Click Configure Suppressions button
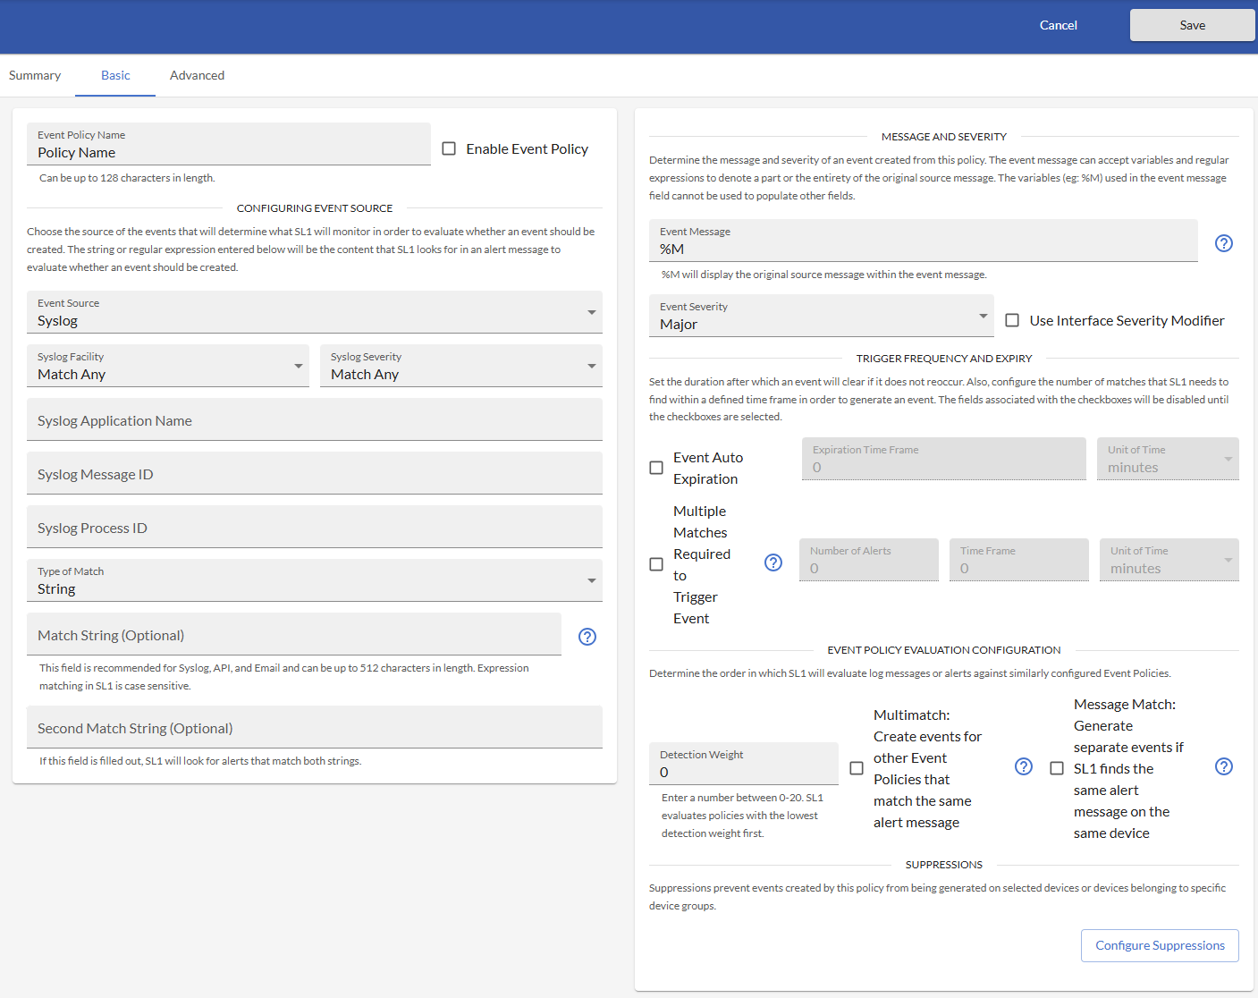 tap(1159, 945)
